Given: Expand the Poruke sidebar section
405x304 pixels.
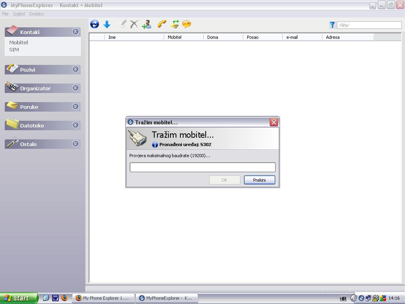Looking at the screenshot, I should point(76,106).
